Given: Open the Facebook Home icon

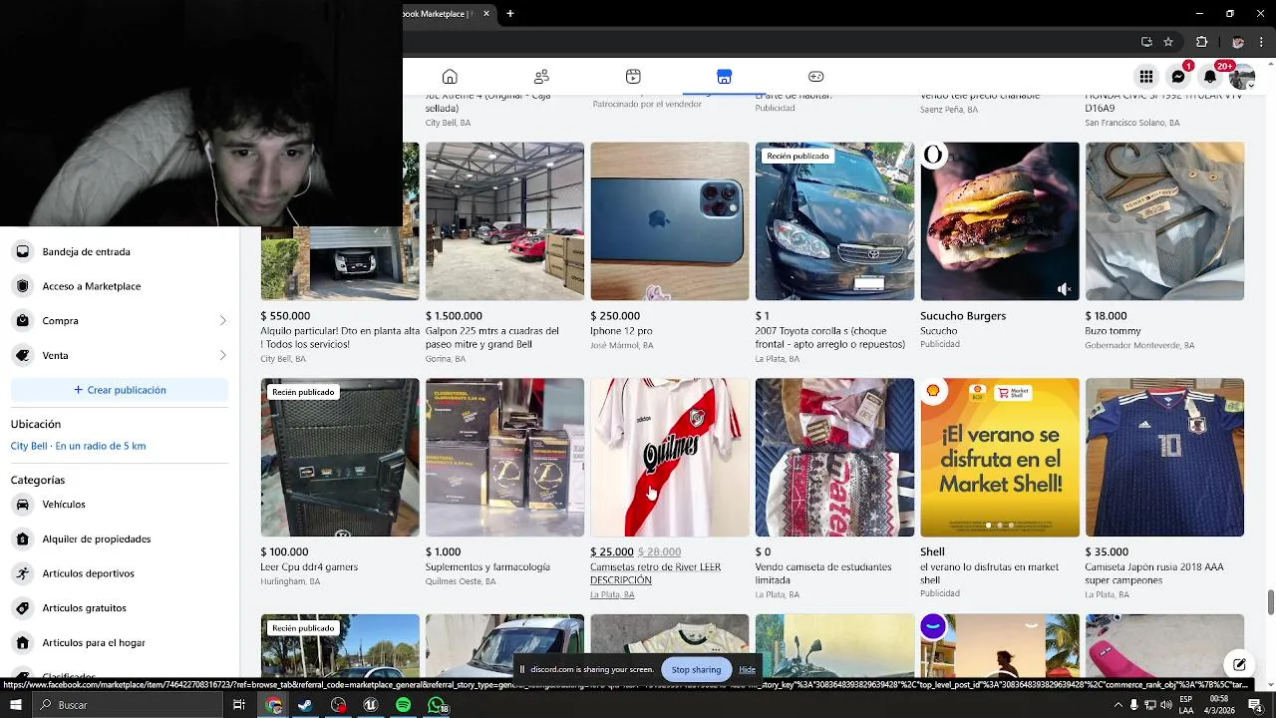Looking at the screenshot, I should point(450,77).
